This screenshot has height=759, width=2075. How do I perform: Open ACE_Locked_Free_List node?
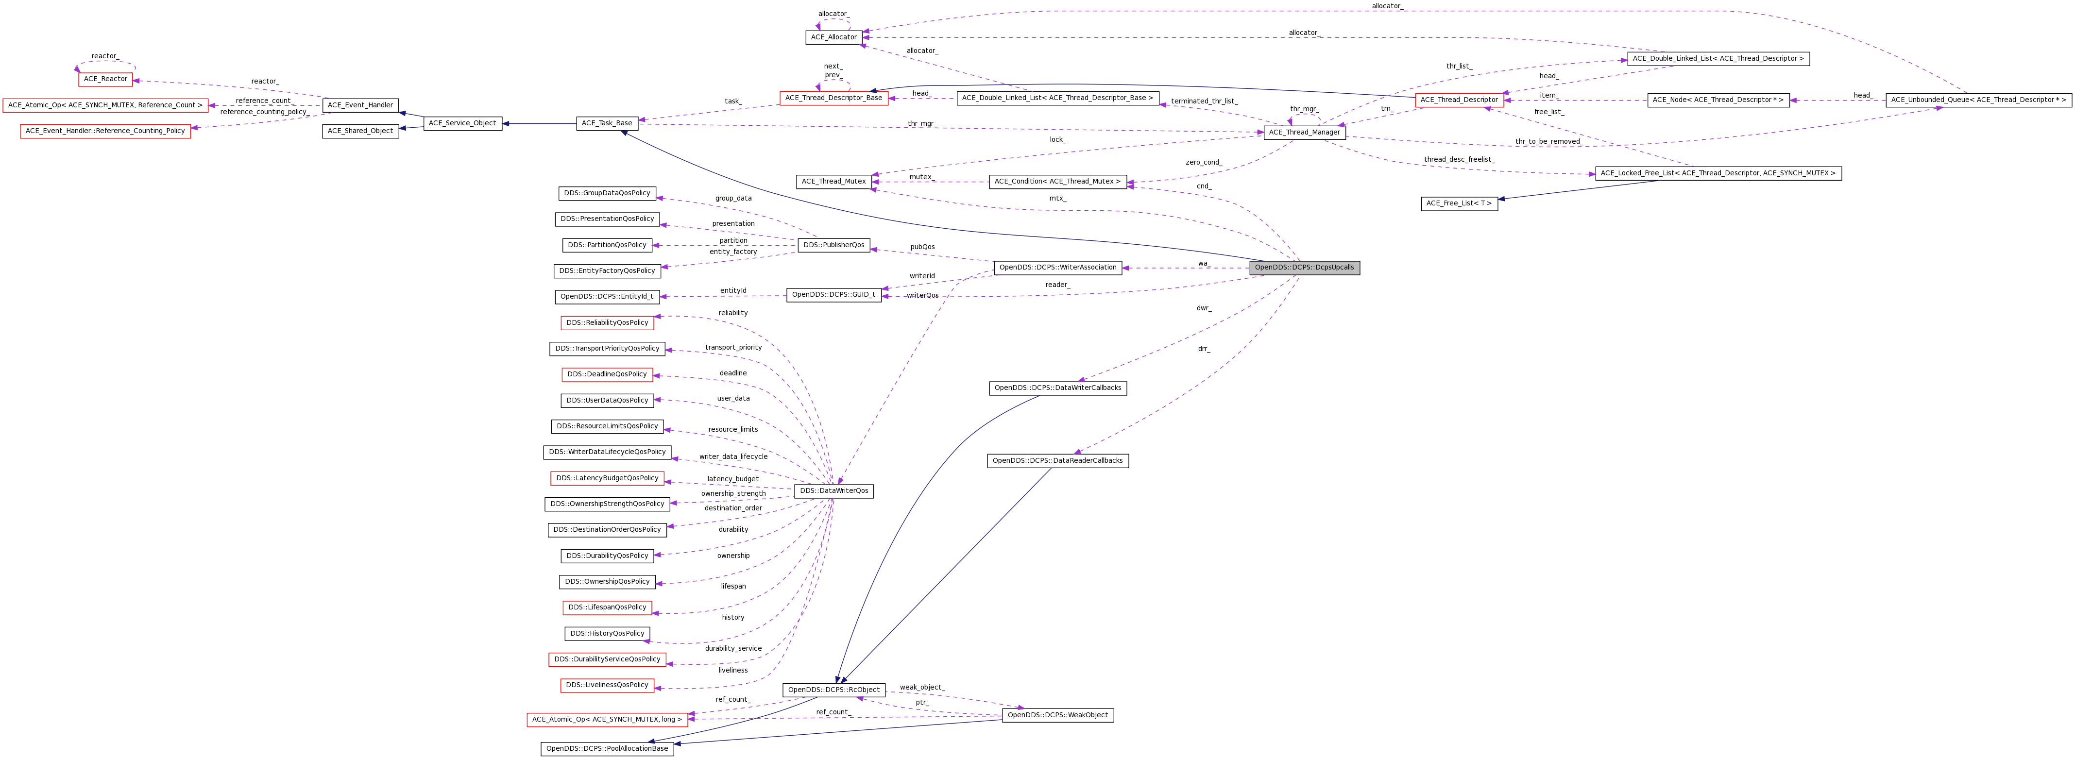tap(1718, 173)
